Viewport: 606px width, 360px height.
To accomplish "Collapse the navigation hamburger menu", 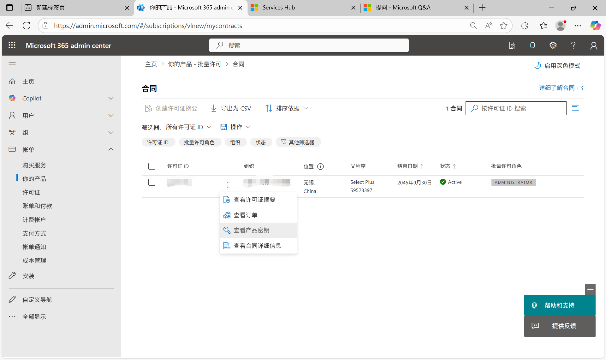I will click(12, 64).
